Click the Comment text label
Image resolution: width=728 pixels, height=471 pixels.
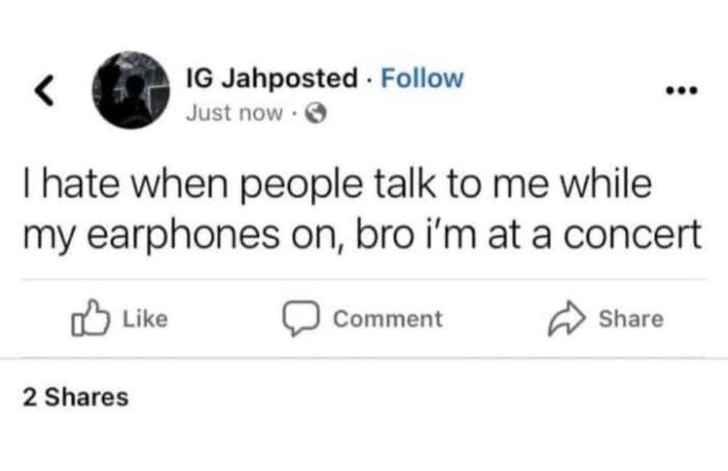pyautogui.click(x=388, y=319)
